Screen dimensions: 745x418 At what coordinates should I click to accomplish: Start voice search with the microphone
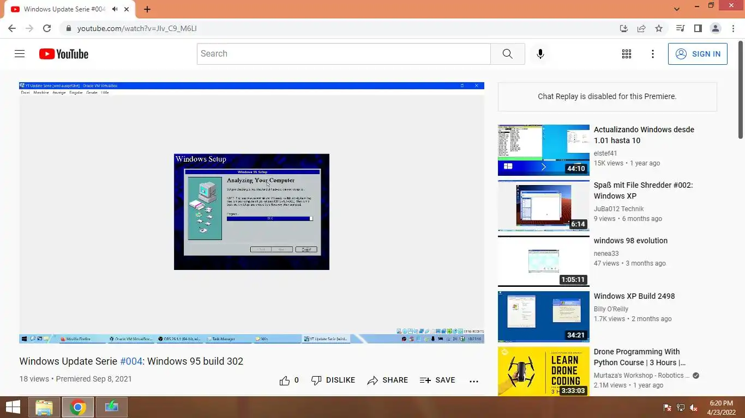coord(540,54)
